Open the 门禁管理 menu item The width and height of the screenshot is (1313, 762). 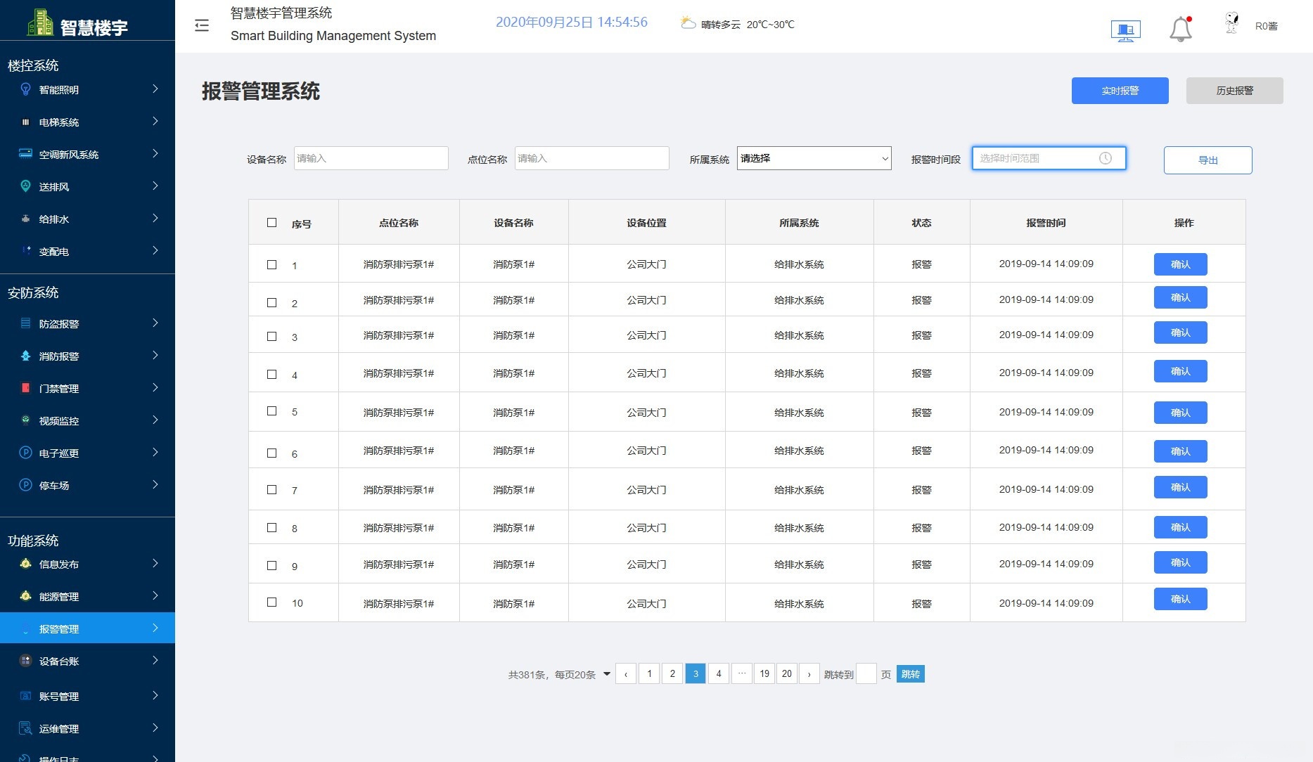click(x=87, y=388)
